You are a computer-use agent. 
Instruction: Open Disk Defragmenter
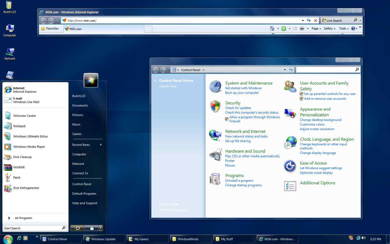[x=35, y=188]
